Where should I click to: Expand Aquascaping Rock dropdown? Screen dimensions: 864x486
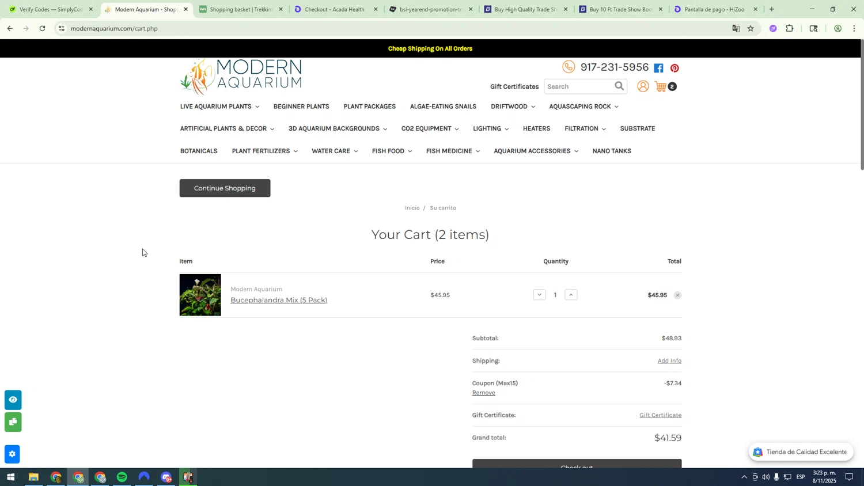coord(583,107)
